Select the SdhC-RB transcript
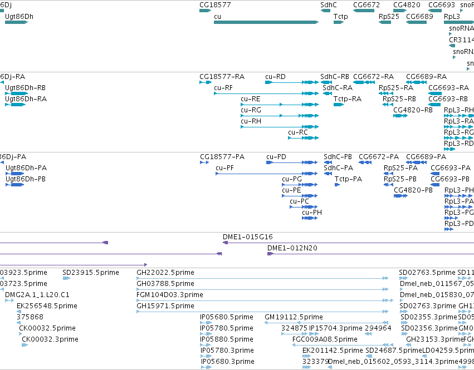The height and width of the screenshot is (370, 474). 326,82
